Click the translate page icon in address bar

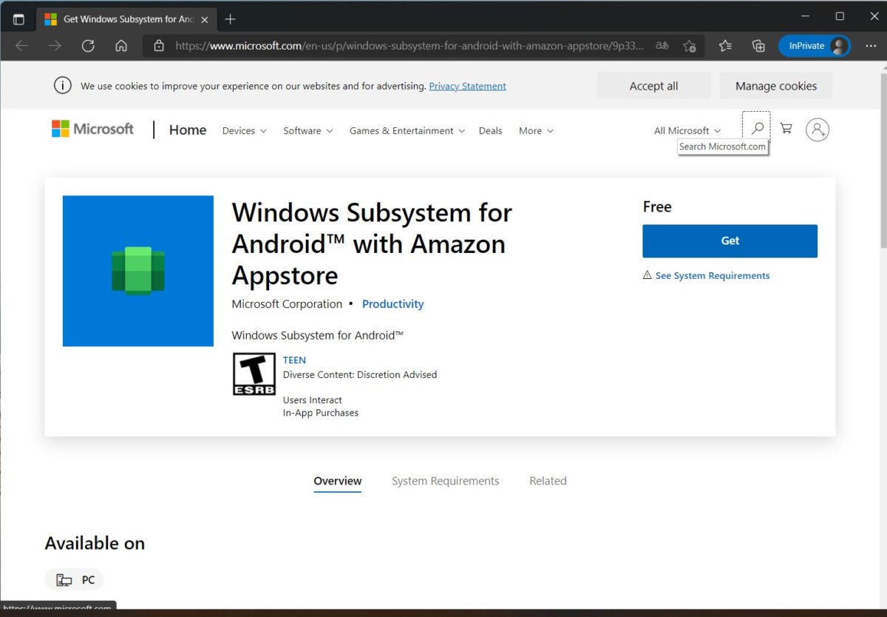coord(662,46)
